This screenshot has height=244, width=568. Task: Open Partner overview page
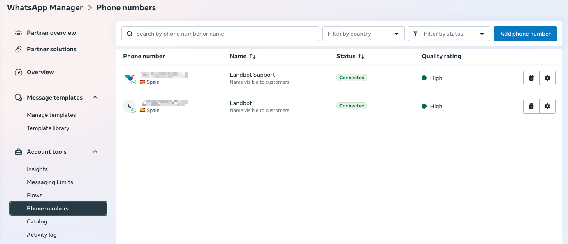pyautogui.click(x=51, y=33)
